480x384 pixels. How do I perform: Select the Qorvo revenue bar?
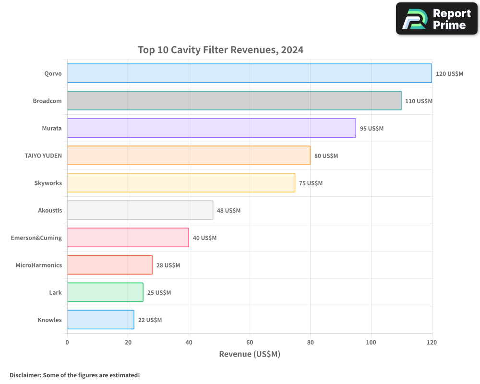point(249,73)
